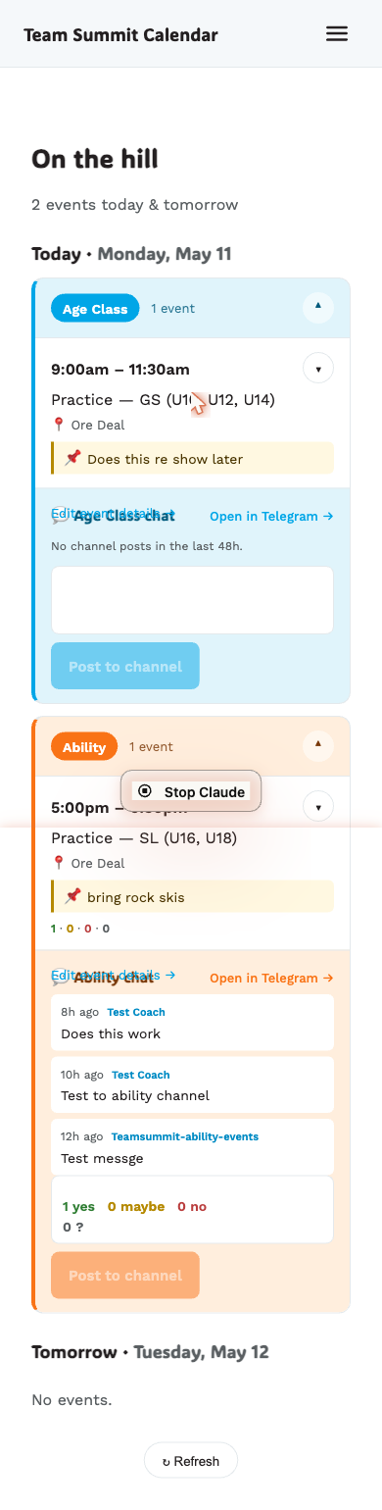Select the '1 yes' RSVP count
This screenshot has height=1510, width=382.
(x=78, y=1207)
